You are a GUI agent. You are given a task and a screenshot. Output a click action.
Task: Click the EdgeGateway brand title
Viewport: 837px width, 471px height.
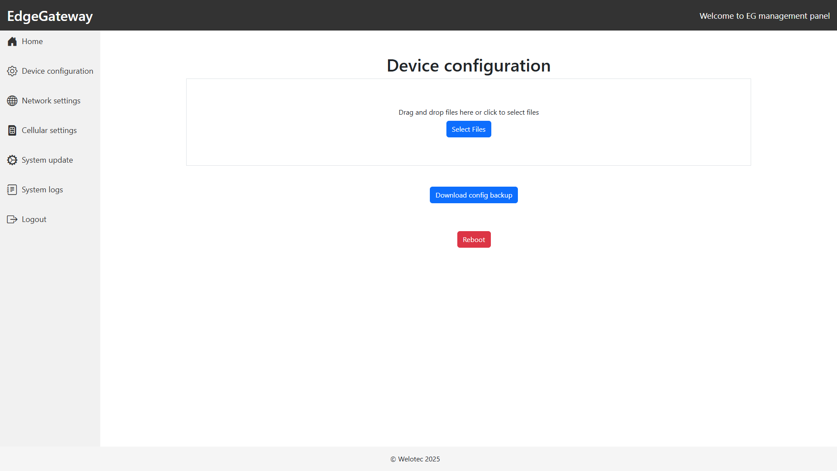[50, 16]
